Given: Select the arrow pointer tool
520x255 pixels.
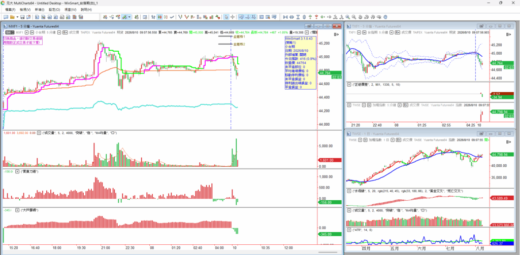Looking at the screenshot, I should [x=226, y=17].
